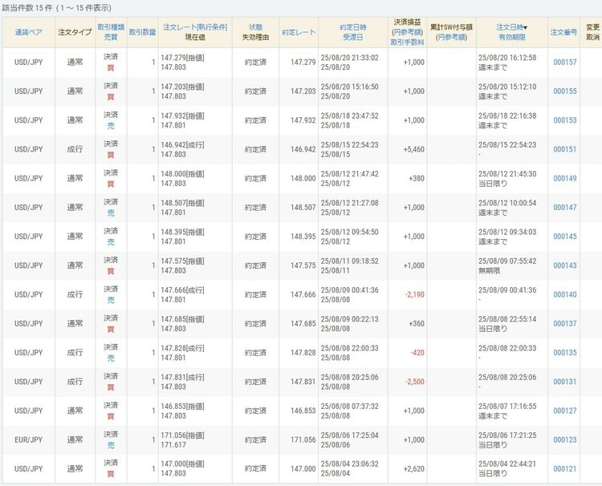Open order 000149 link

pos(565,179)
